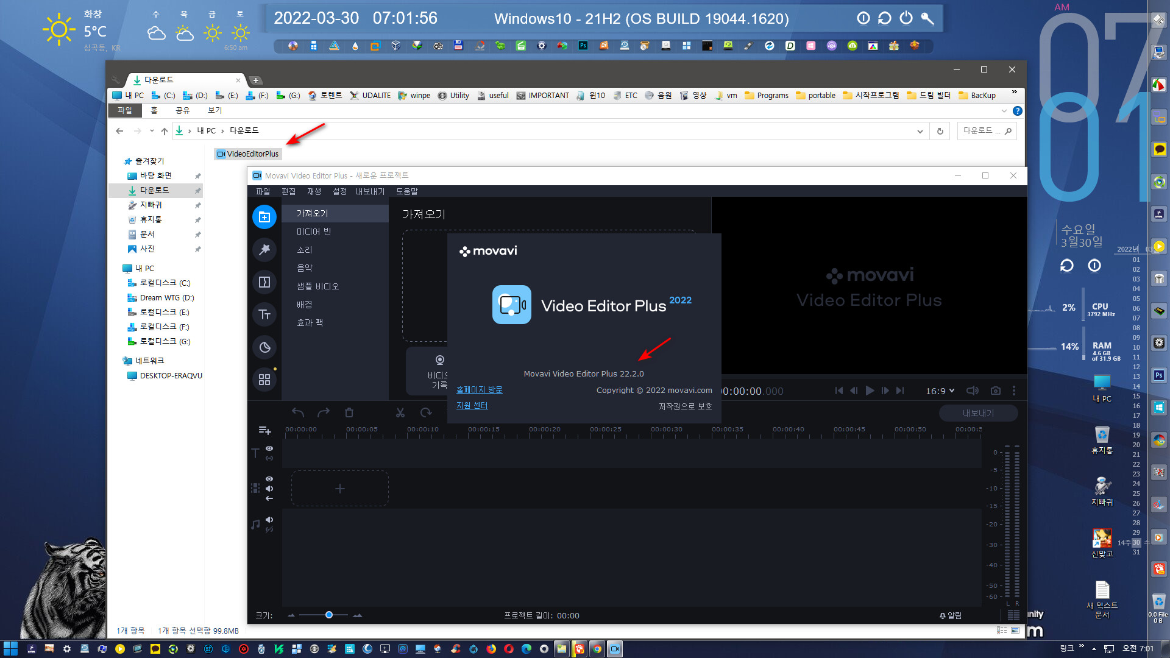Image resolution: width=1170 pixels, height=658 pixels.
Task: Expand the Explorer ribbon chevron
Action: coord(1004,111)
